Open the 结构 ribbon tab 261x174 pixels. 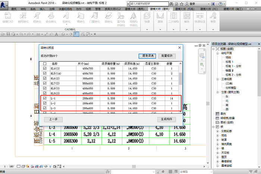(x=23, y=9)
